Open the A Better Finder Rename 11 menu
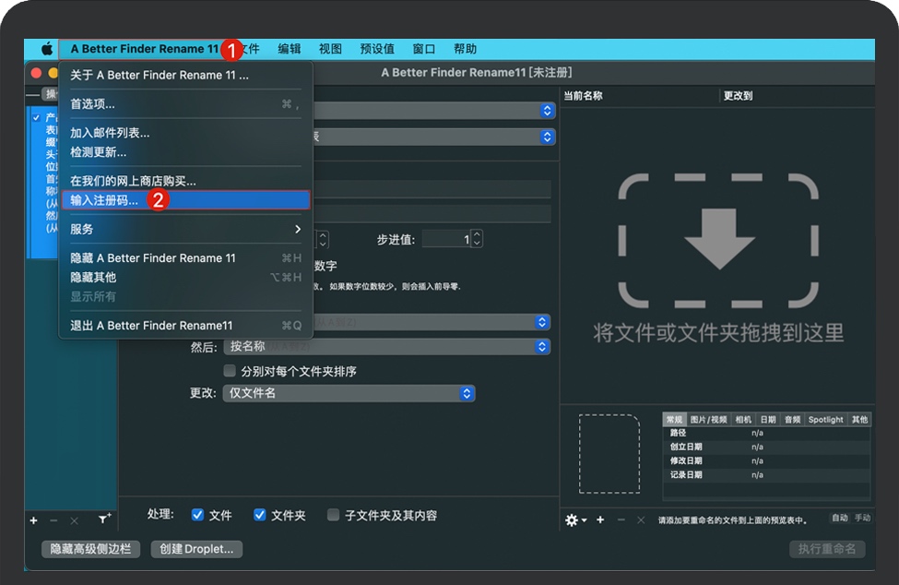The image size is (899, 585). point(145,49)
